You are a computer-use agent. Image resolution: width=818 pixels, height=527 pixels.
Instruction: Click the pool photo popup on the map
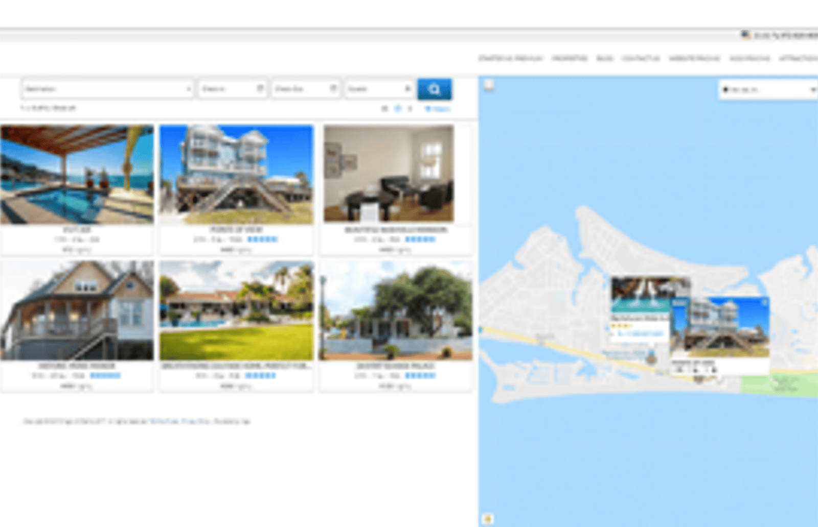(x=641, y=295)
